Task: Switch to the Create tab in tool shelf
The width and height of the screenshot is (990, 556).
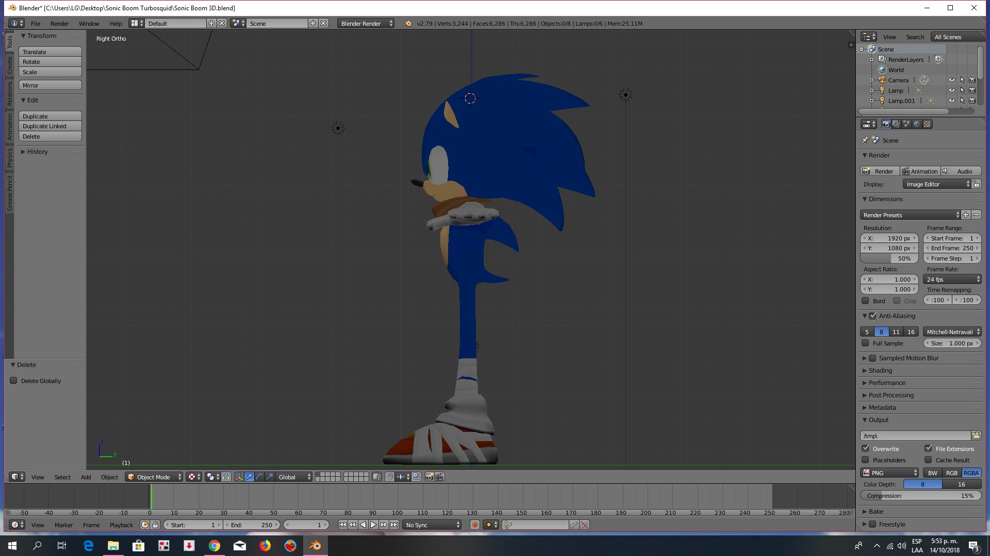Action: [9, 65]
